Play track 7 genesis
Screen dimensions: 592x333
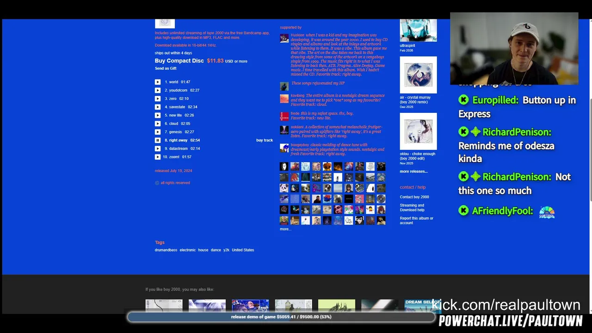point(158,132)
